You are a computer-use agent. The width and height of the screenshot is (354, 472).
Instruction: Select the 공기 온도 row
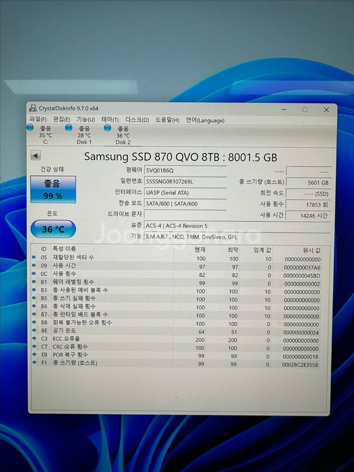[176, 331]
